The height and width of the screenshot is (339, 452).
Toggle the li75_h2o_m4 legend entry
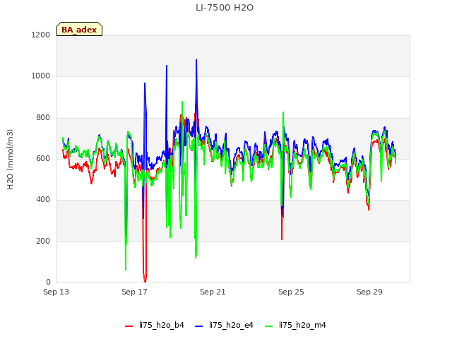coord(295,325)
